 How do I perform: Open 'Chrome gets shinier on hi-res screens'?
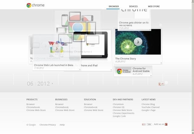(134, 24)
